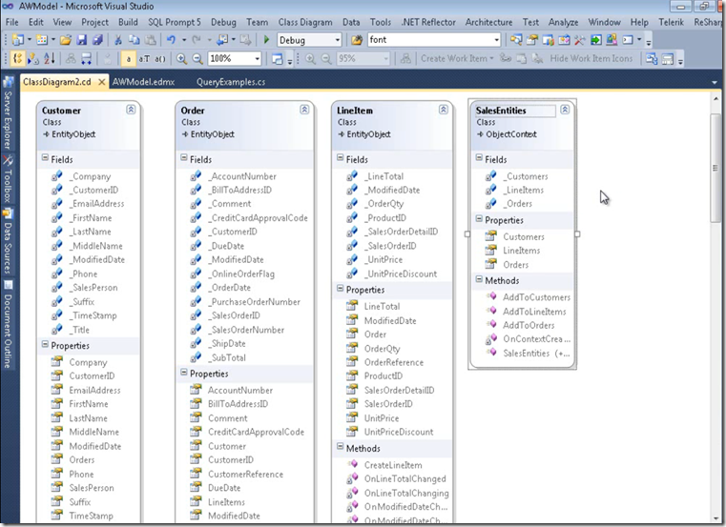Toggle Display Name and Type button
The image size is (726, 527).
point(144,59)
